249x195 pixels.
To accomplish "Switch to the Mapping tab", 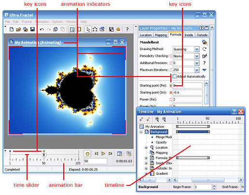I will [161, 35].
